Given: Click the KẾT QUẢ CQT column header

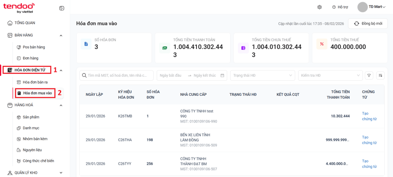Looking at the screenshot, I should [288, 94].
